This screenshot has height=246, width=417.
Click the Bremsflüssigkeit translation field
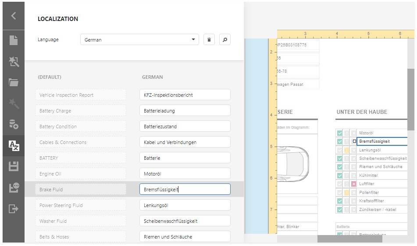coord(185,190)
